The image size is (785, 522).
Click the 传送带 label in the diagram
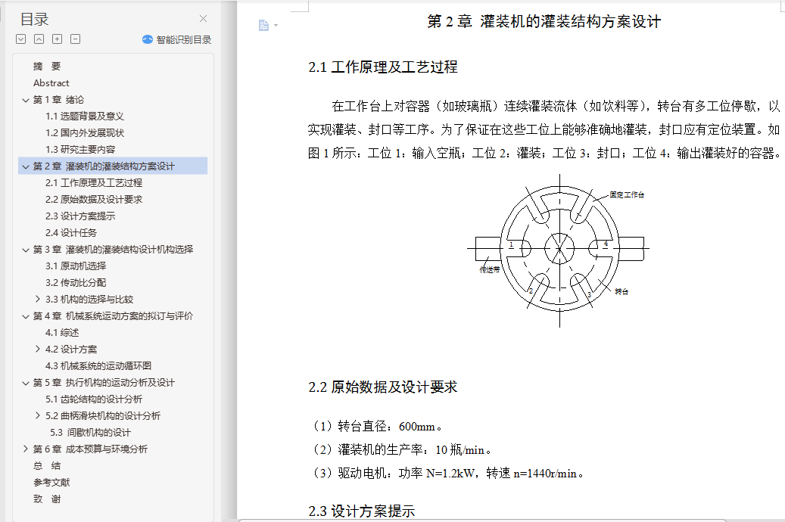pos(489,270)
